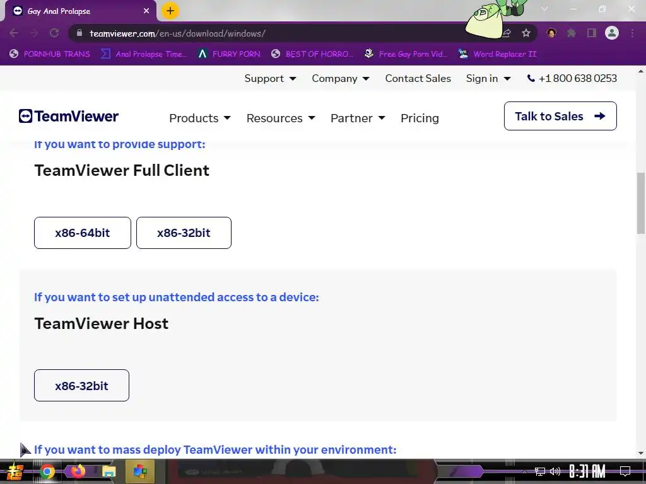Open the Contact Sales link
The height and width of the screenshot is (484, 646).
[x=418, y=78]
